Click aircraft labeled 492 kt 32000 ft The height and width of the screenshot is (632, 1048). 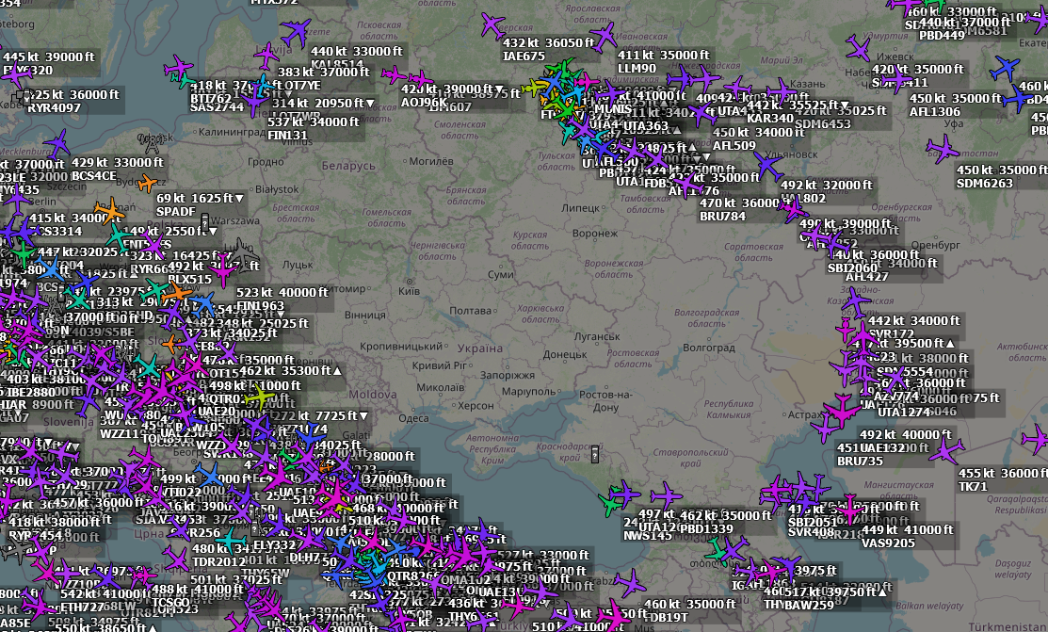pos(768,166)
